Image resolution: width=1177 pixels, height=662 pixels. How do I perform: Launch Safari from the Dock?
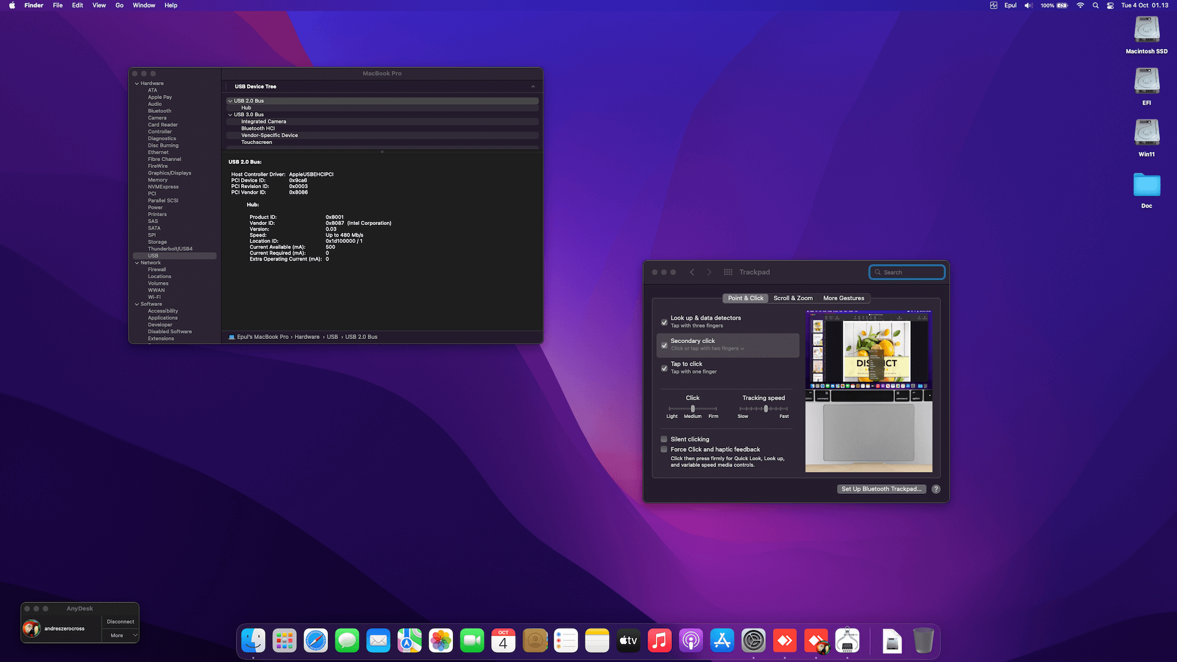point(316,641)
